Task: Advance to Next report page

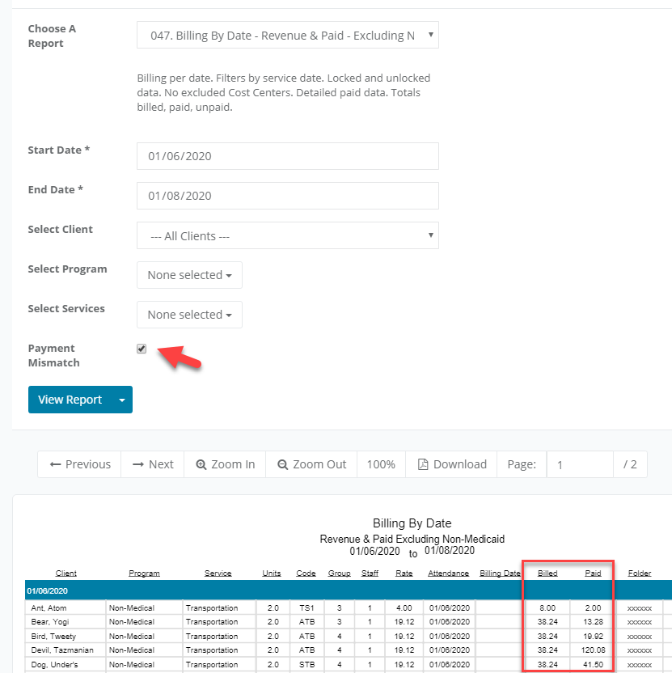Action: pyautogui.click(x=153, y=464)
